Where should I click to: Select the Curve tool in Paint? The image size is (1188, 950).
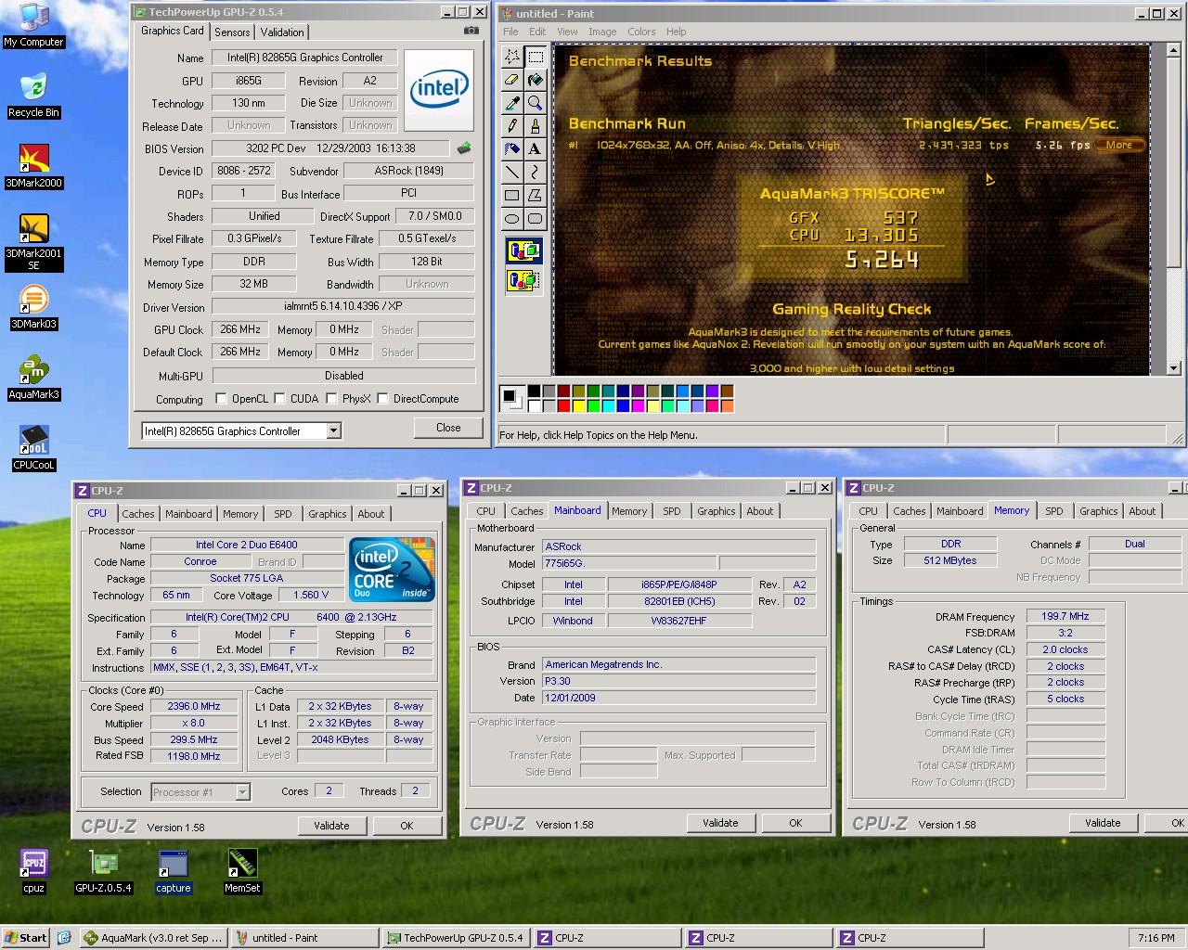click(536, 173)
